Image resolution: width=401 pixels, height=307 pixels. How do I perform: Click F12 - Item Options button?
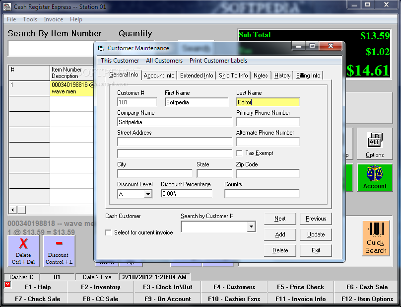[x=367, y=299]
